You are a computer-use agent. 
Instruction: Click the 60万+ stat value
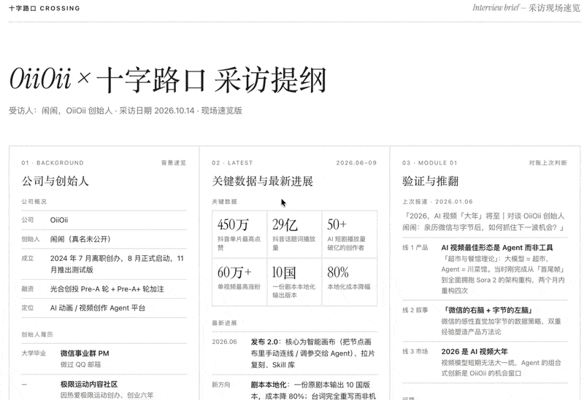pyautogui.click(x=234, y=272)
